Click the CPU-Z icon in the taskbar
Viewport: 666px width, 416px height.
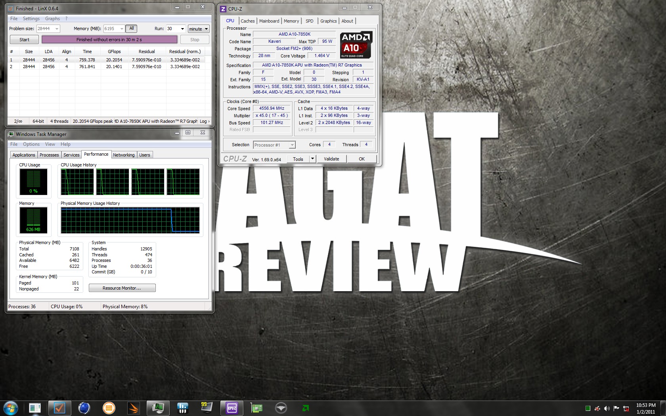coord(232,408)
